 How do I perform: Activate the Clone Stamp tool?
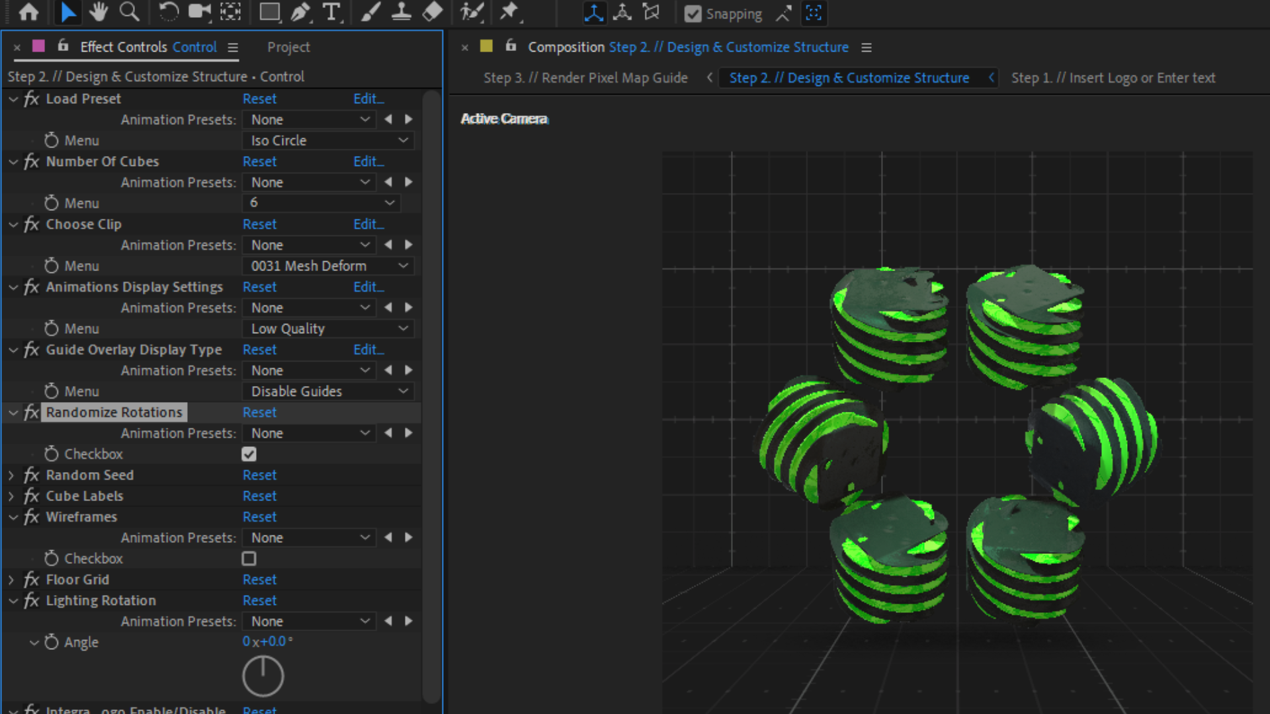402,12
